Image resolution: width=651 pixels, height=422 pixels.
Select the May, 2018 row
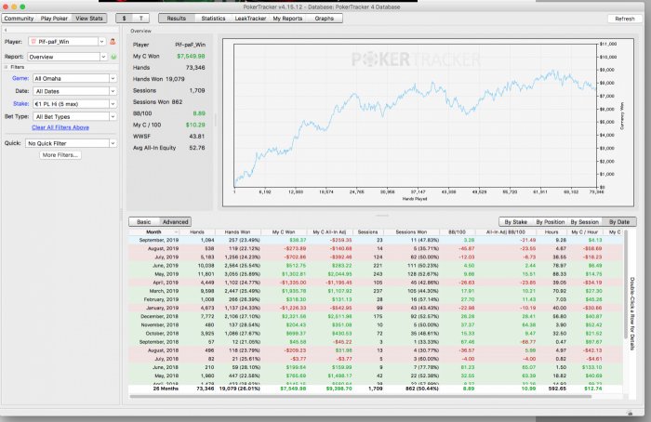click(x=376, y=376)
